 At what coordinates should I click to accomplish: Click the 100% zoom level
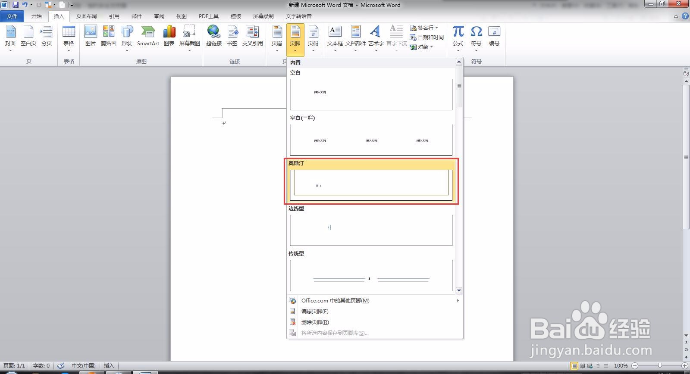[x=621, y=366]
